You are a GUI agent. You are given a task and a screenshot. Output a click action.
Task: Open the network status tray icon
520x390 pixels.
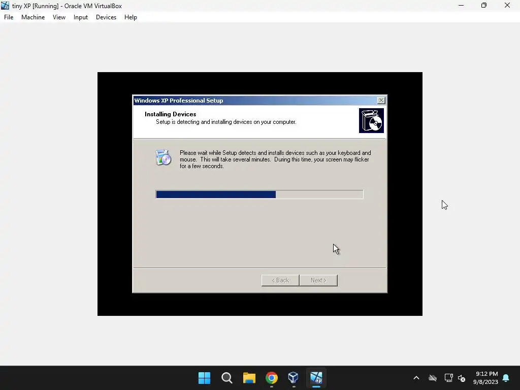point(448,378)
